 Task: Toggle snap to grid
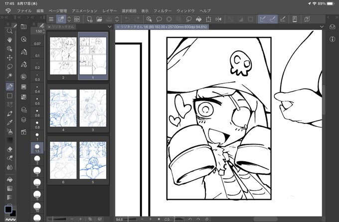283,19
